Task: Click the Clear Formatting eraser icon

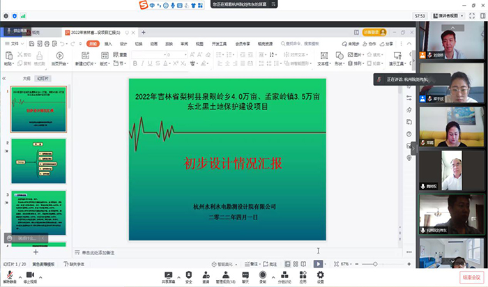Action: [x=208, y=55]
